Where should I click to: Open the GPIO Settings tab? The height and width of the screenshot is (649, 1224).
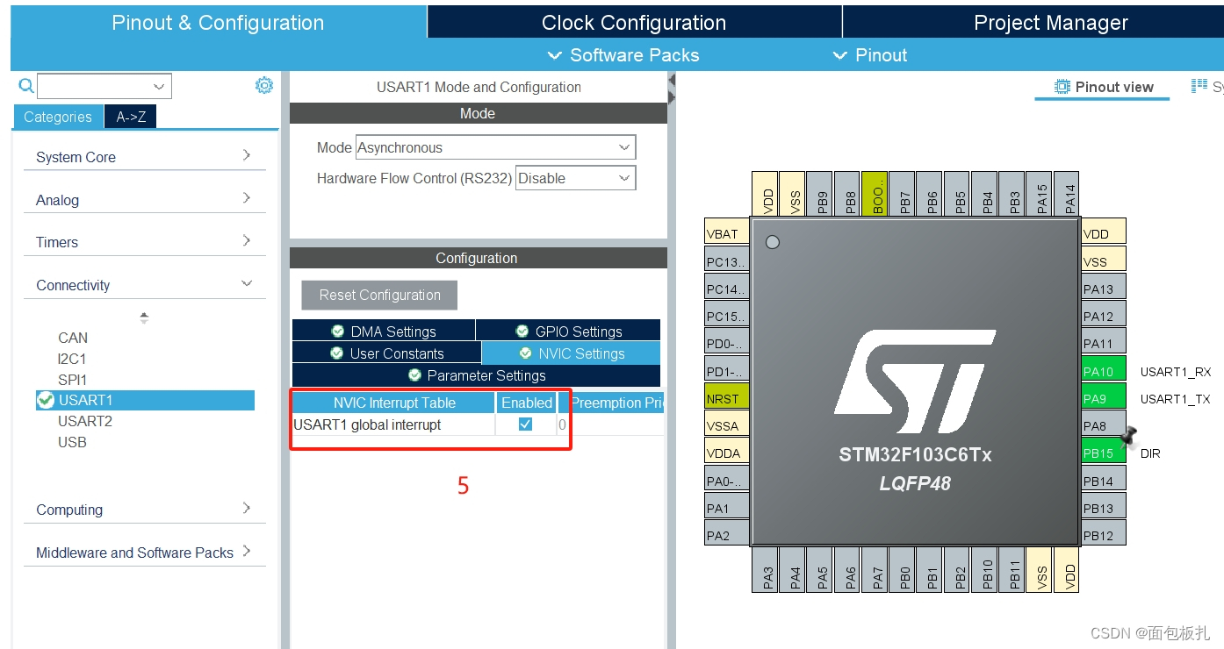pyautogui.click(x=568, y=332)
